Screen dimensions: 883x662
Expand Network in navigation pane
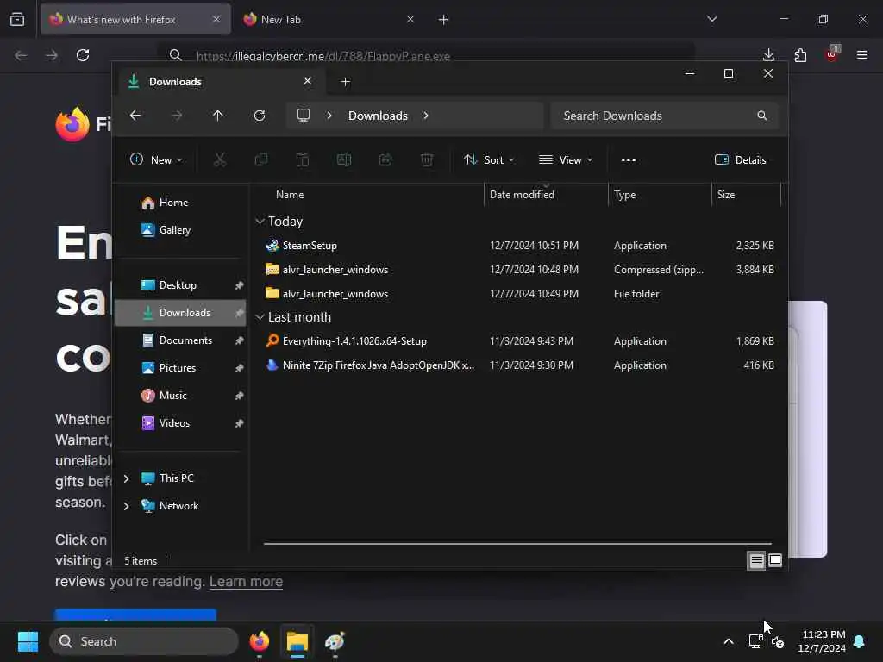(127, 506)
